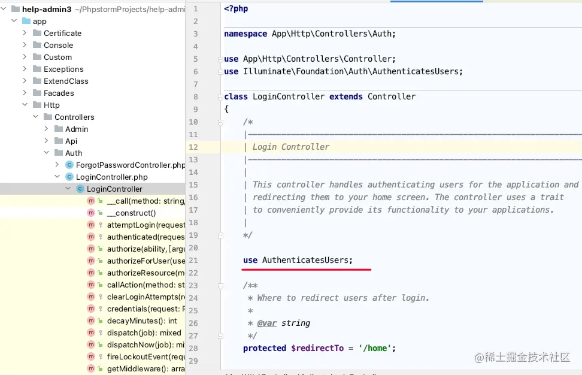
Task: Click the fold end marker at line 27
Action: pyautogui.click(x=220, y=335)
